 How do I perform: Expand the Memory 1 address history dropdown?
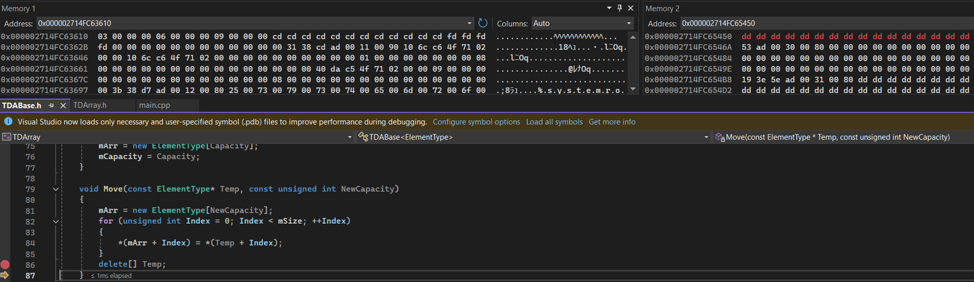(469, 23)
